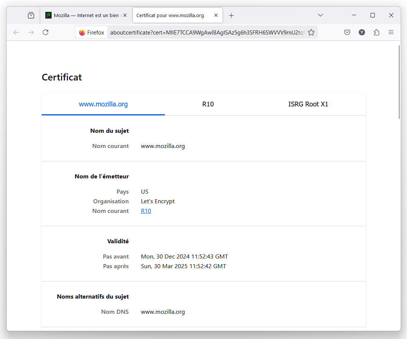The width and height of the screenshot is (407, 339).
Task: Select the R10 certificate tab
Action: point(208,104)
